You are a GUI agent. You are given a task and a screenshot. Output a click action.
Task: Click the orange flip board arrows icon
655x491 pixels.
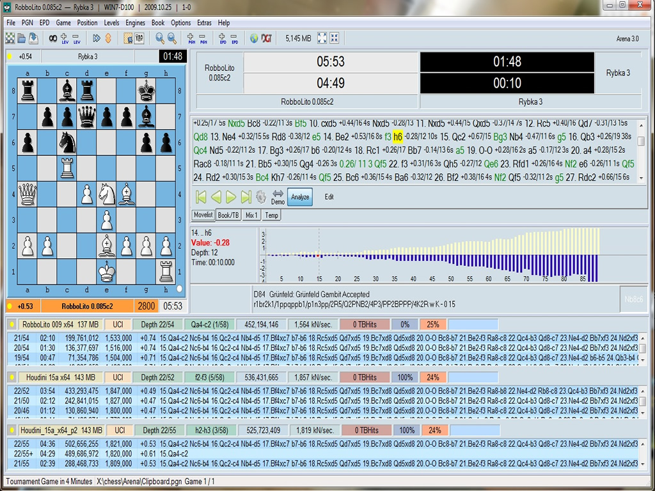pos(108,38)
